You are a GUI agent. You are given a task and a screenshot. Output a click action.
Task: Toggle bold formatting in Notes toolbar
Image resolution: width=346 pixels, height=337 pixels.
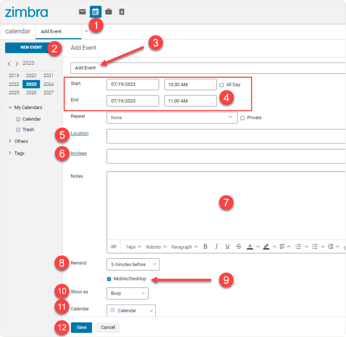click(x=205, y=246)
